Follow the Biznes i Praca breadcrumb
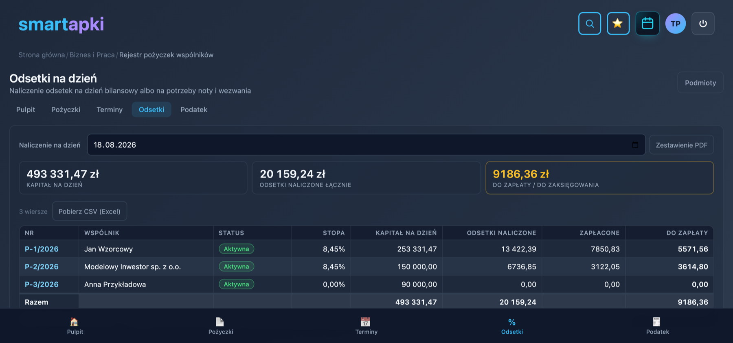733x343 pixels. click(x=92, y=55)
